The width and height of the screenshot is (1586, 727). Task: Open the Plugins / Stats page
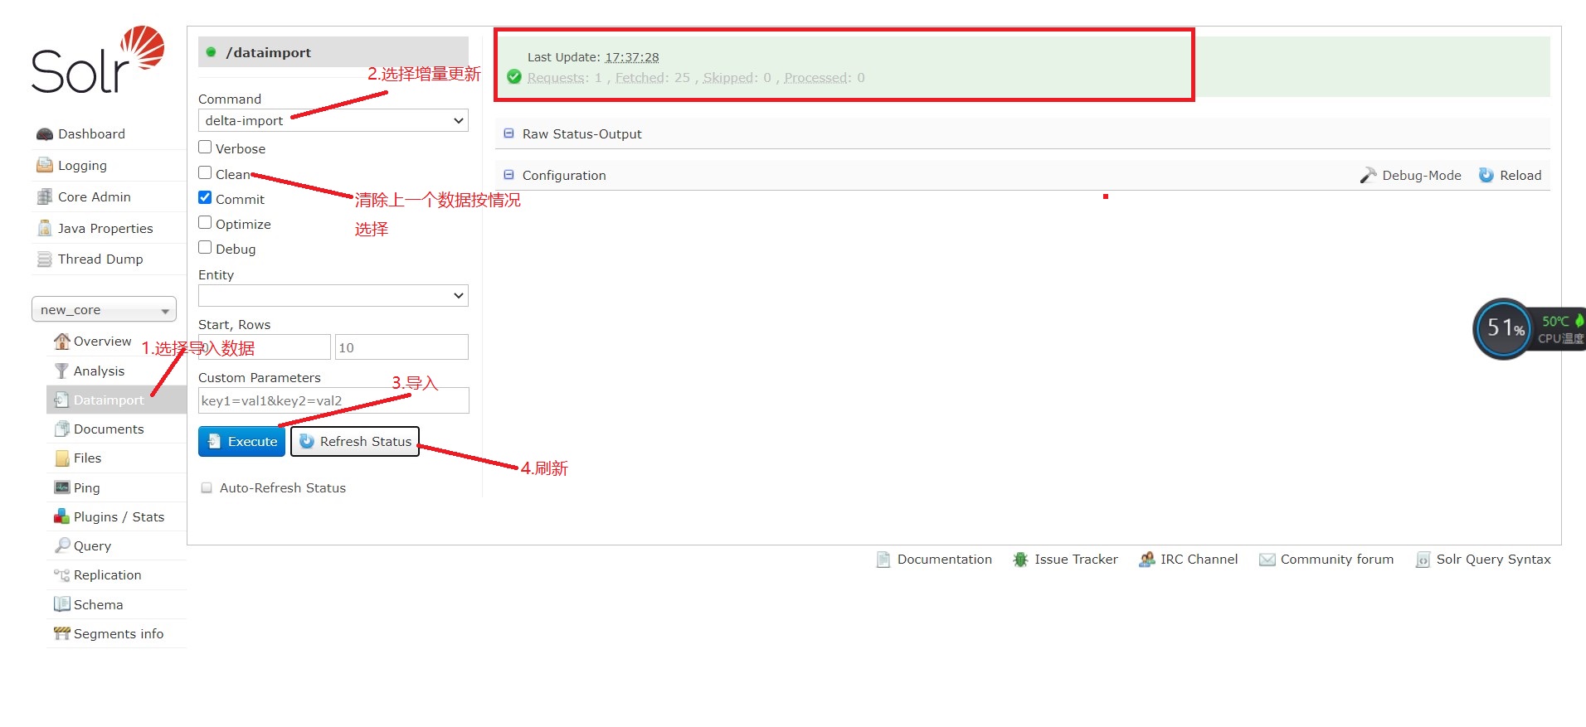click(x=119, y=516)
